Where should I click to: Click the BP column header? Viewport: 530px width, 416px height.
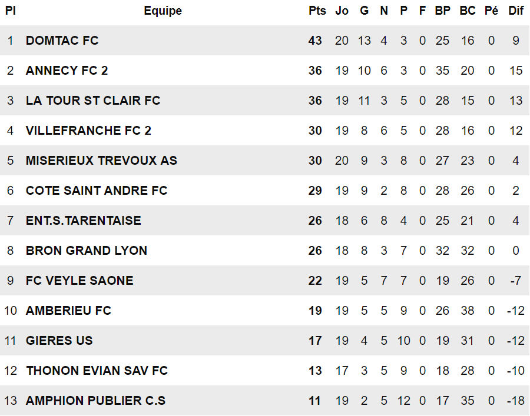click(x=442, y=11)
